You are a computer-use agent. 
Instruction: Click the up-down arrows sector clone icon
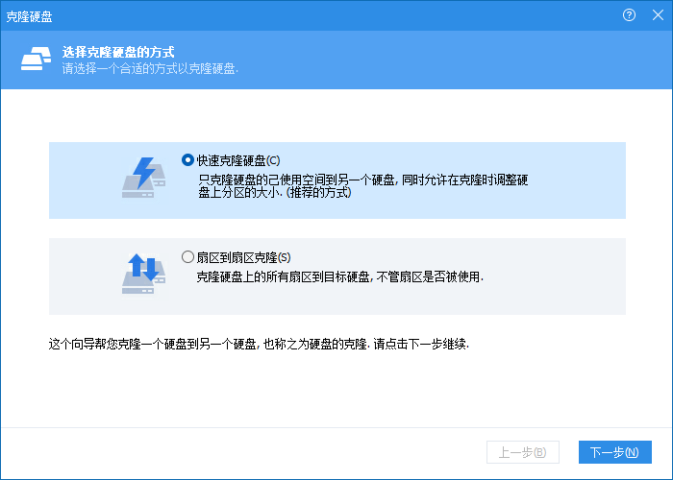click(144, 274)
